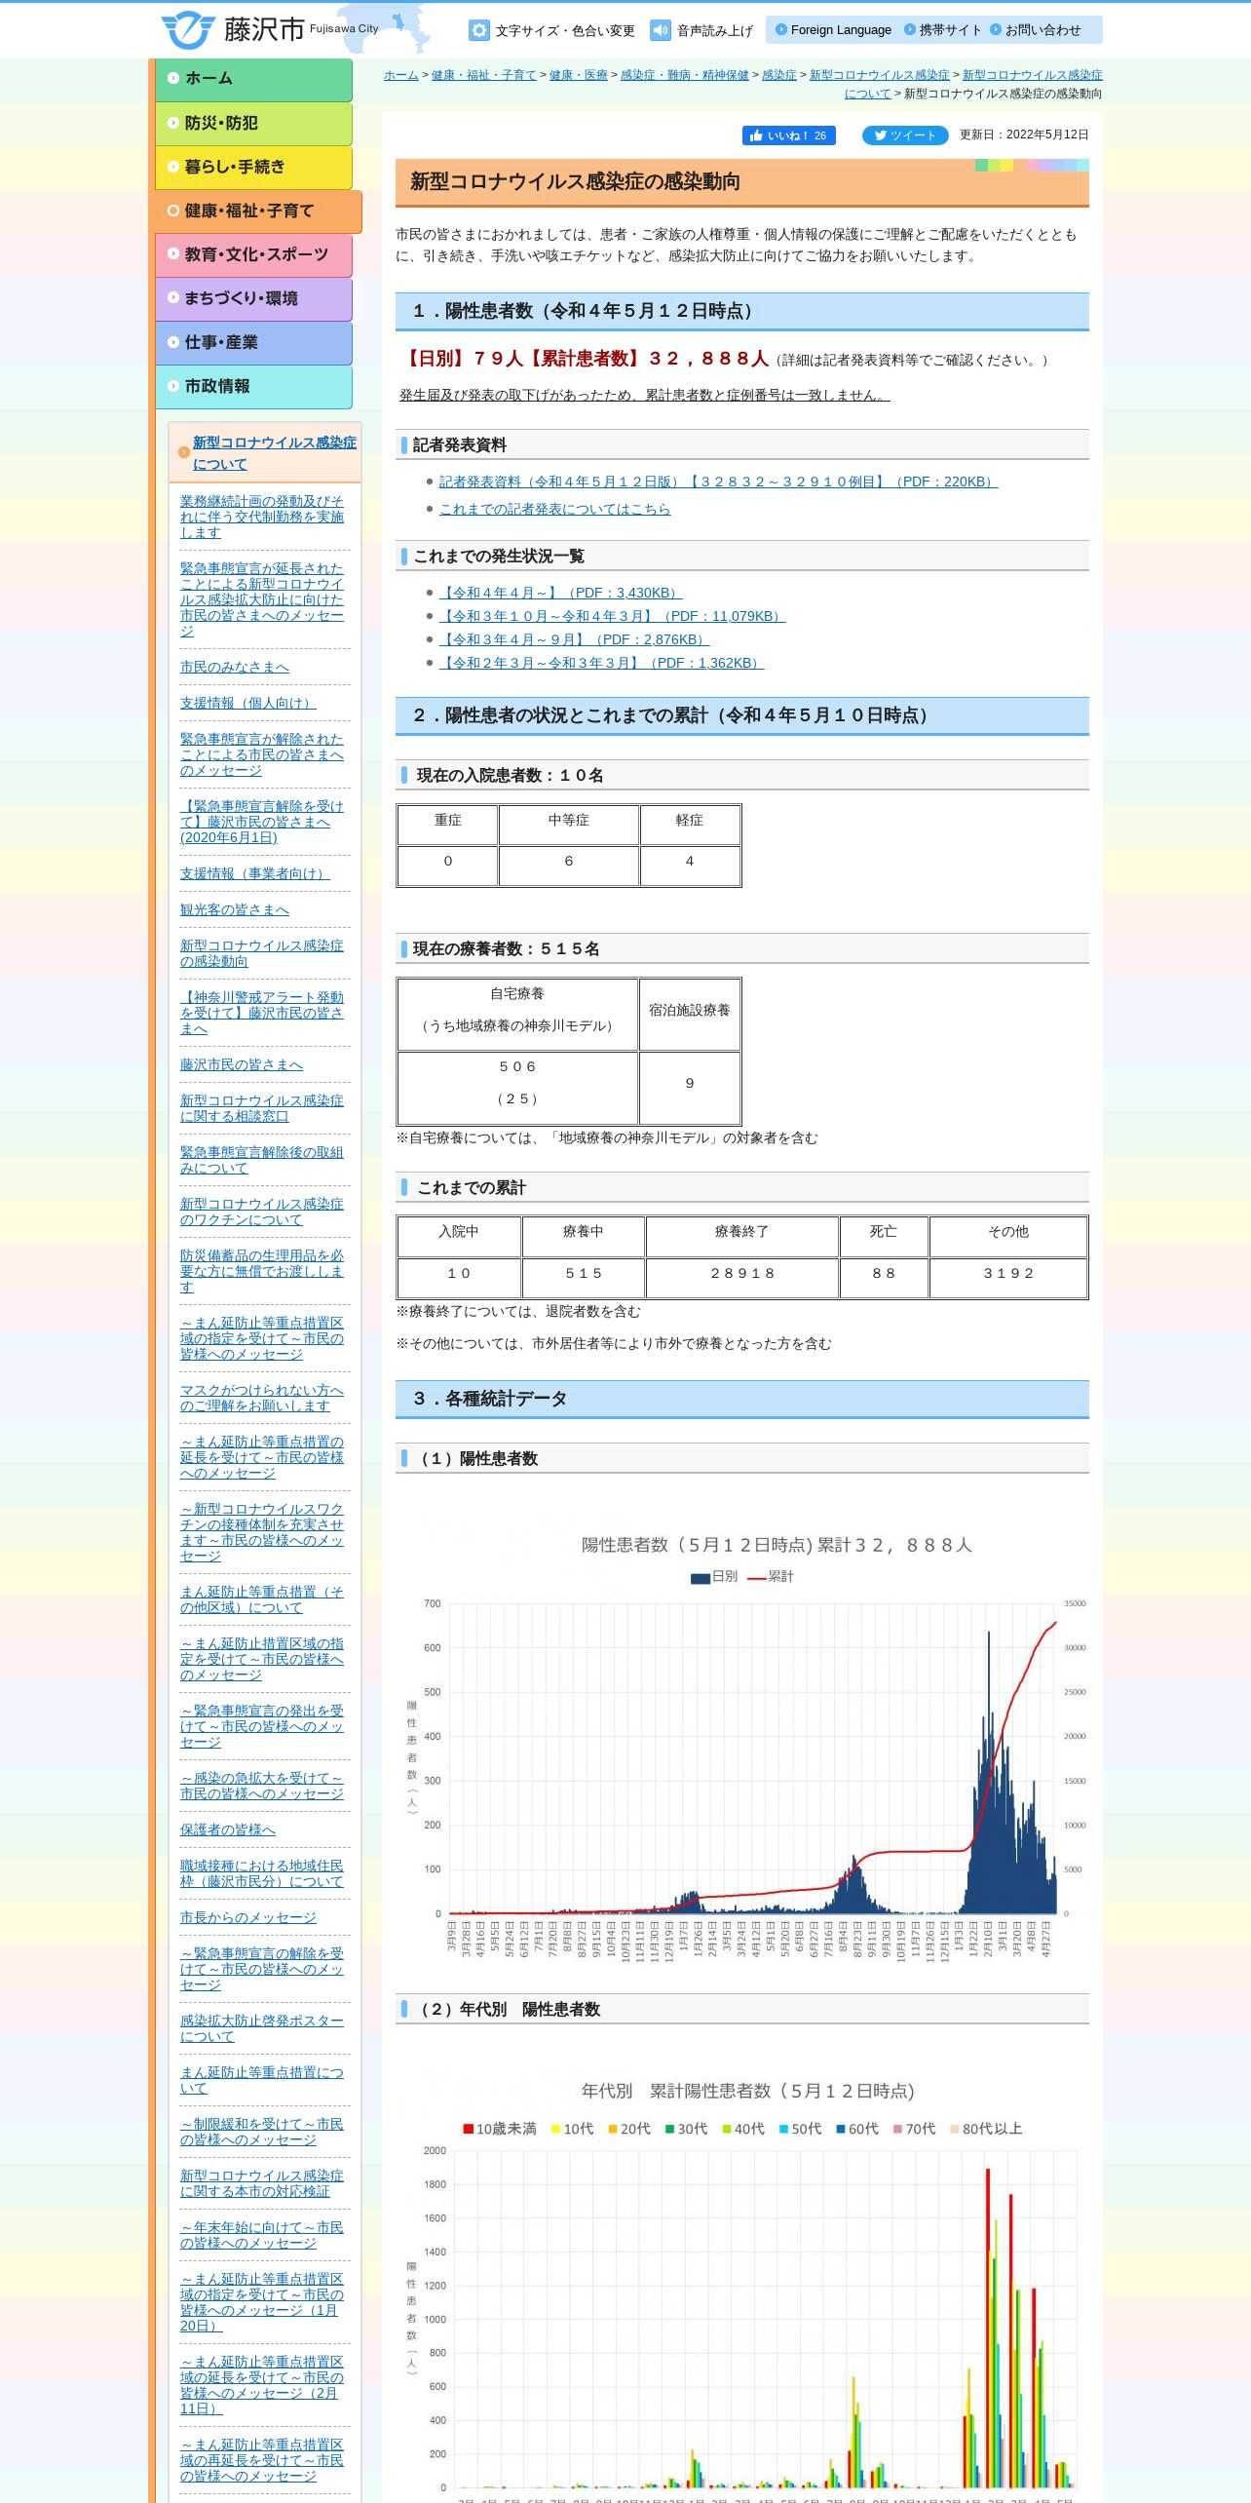
Task: Click the 更新日：2022年5月12日 text
Action: [1024, 135]
